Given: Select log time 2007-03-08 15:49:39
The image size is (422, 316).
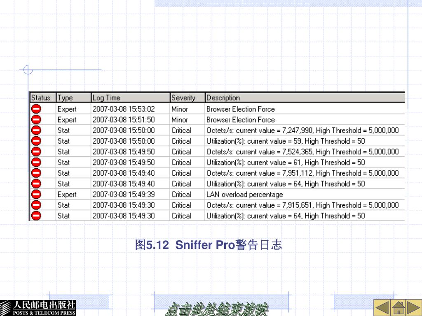Looking at the screenshot, I should pyautogui.click(x=124, y=194).
